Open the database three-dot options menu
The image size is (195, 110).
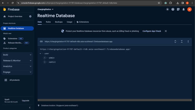click(x=188, y=41)
